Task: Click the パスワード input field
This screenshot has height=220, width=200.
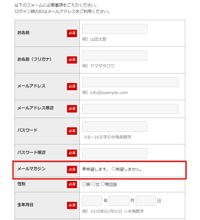Action: 115,127
